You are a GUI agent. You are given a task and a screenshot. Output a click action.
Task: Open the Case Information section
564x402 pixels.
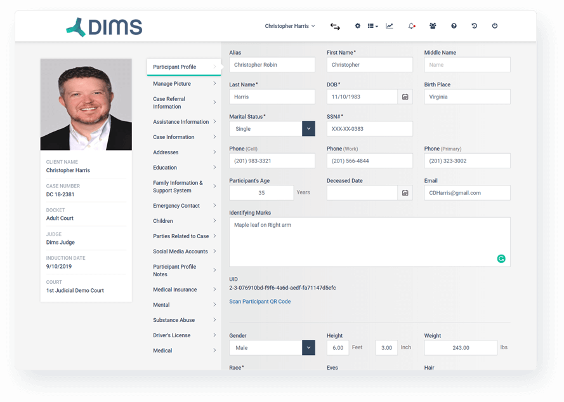click(184, 137)
